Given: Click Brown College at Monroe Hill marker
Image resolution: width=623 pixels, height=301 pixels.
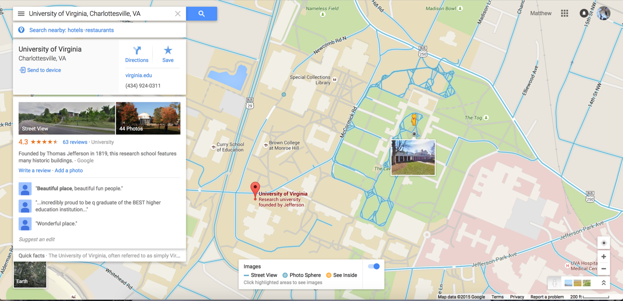Looking at the screenshot, I should 266,145.
